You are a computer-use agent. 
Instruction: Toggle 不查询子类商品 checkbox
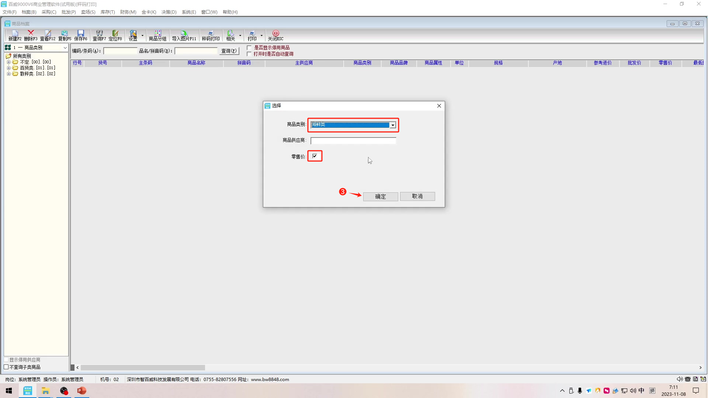coord(6,367)
